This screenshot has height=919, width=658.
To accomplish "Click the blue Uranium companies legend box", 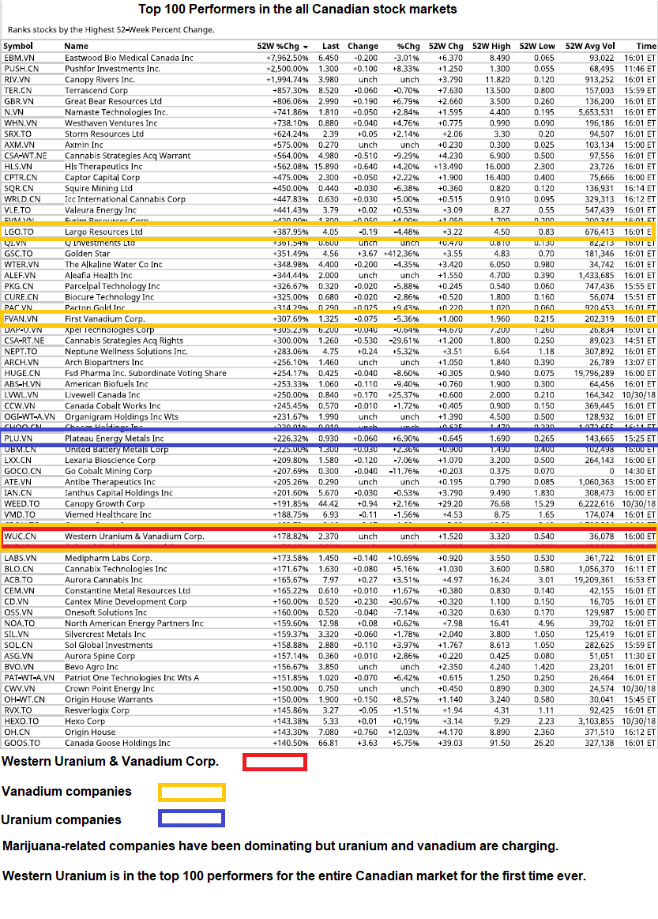I will tap(192, 818).
